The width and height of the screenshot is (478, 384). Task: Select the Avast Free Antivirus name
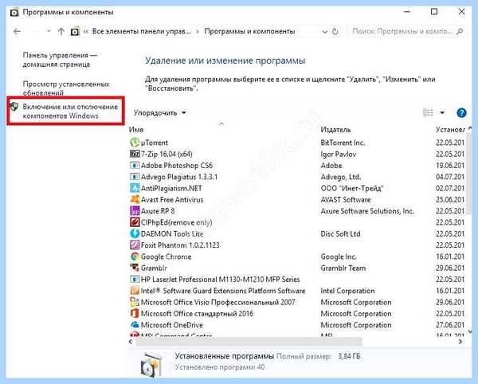(172, 200)
